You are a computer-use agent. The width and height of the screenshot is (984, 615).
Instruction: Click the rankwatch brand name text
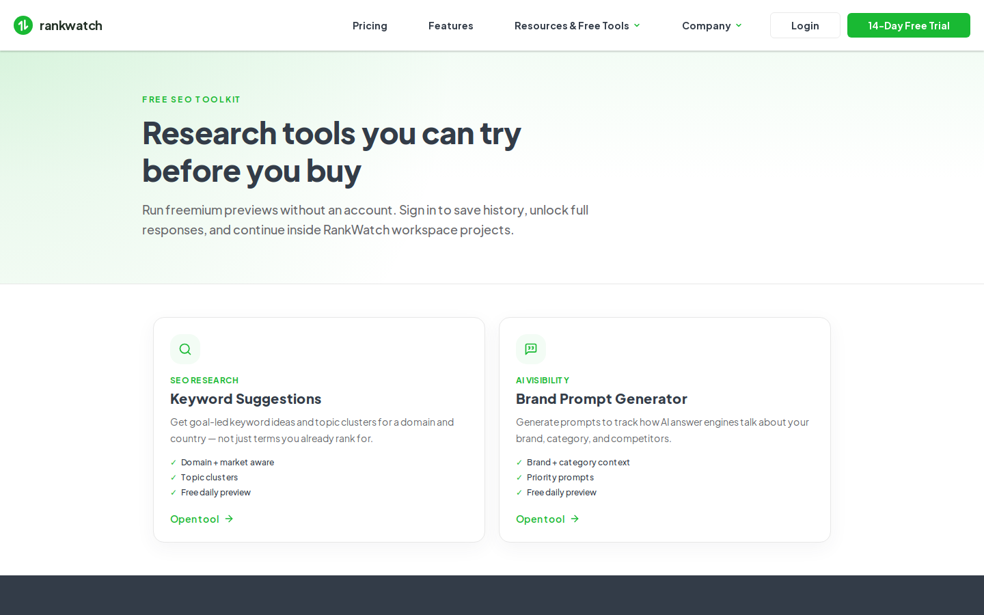click(71, 25)
